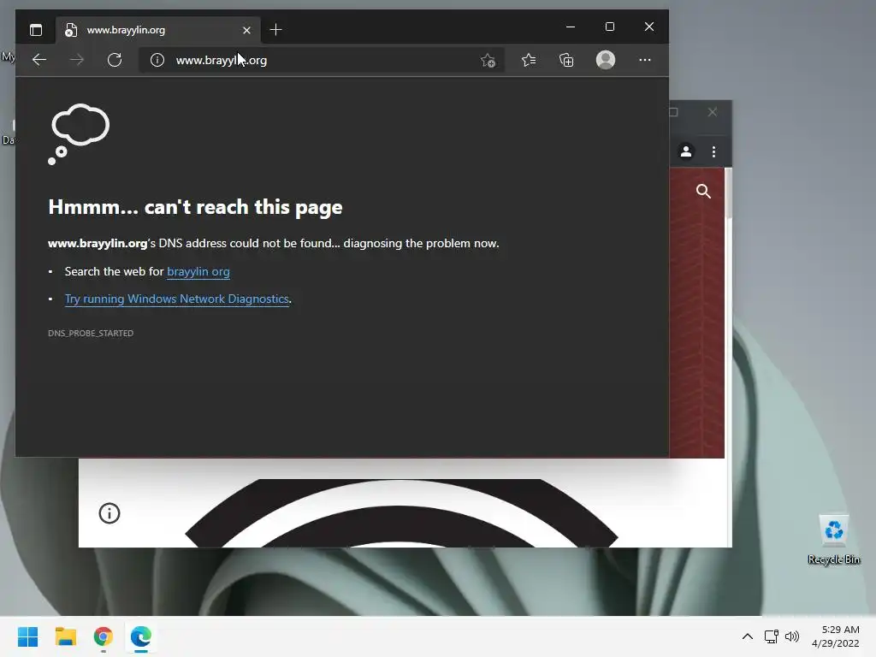Click the info circle icon in Chrome window

coord(109,513)
